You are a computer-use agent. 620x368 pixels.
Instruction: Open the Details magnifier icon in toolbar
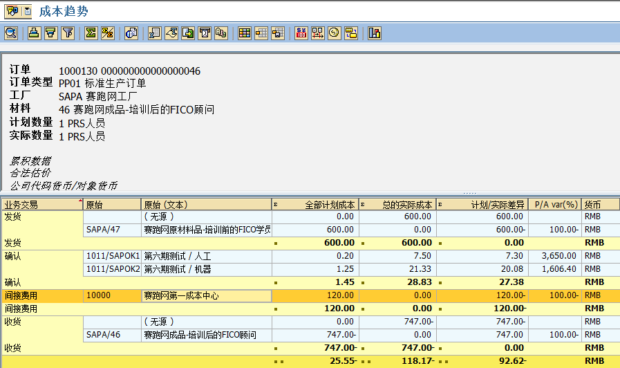pos(11,33)
